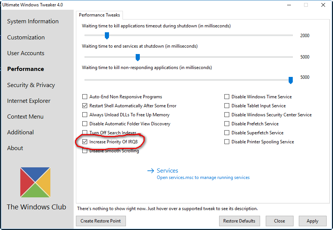Enable Disable Smooth Scrolling option
The image size is (333, 230).
pyautogui.click(x=85, y=151)
